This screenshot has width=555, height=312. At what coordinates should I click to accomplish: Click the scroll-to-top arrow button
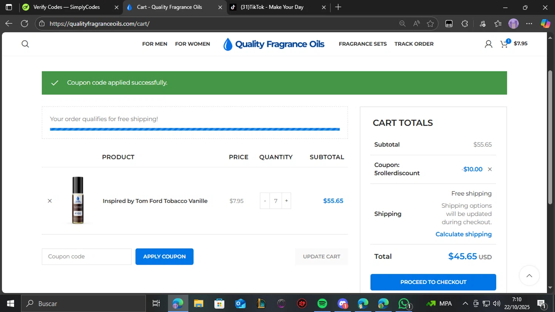[529, 275]
